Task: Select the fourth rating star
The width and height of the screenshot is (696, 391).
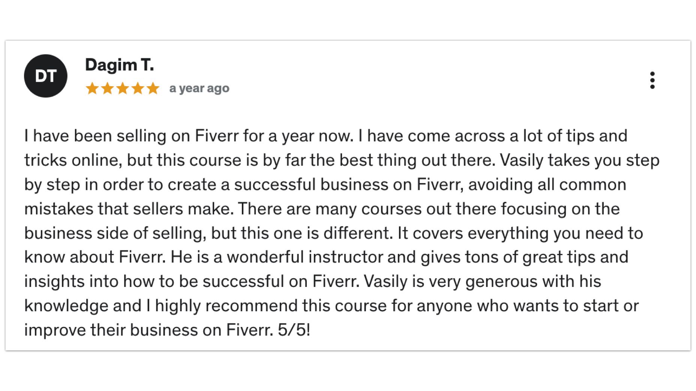Action: tap(138, 88)
